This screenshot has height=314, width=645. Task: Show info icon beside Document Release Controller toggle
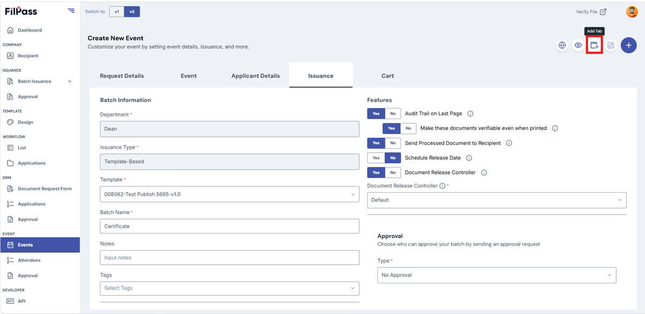[484, 173]
